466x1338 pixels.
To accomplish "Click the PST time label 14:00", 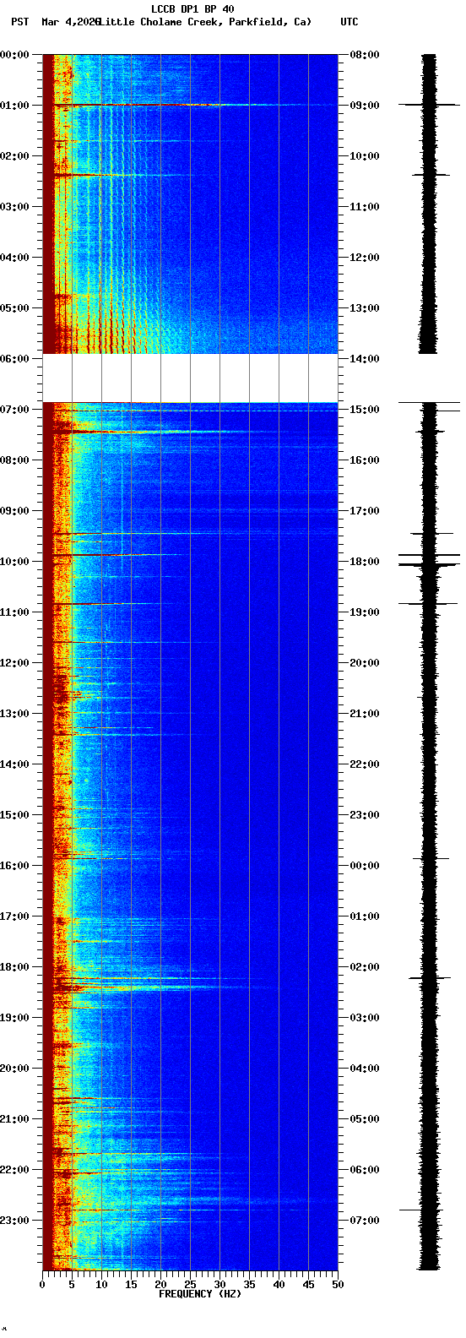I will [14, 764].
